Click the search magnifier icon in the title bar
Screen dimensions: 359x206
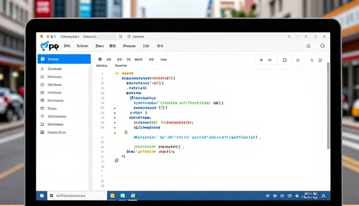click(121, 36)
